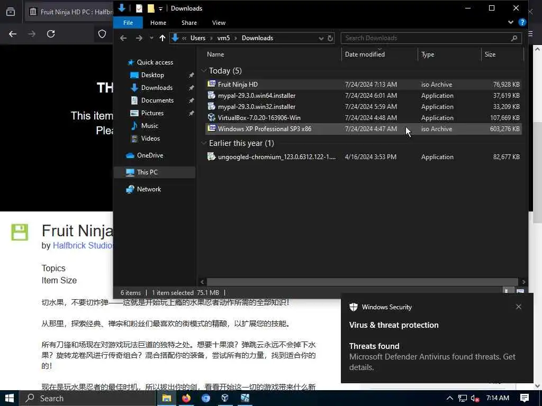Open Music in the navigation pane

click(149, 126)
